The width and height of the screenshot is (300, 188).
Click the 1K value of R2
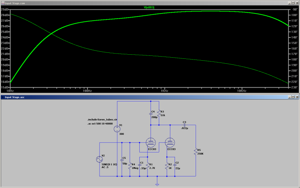170,168
